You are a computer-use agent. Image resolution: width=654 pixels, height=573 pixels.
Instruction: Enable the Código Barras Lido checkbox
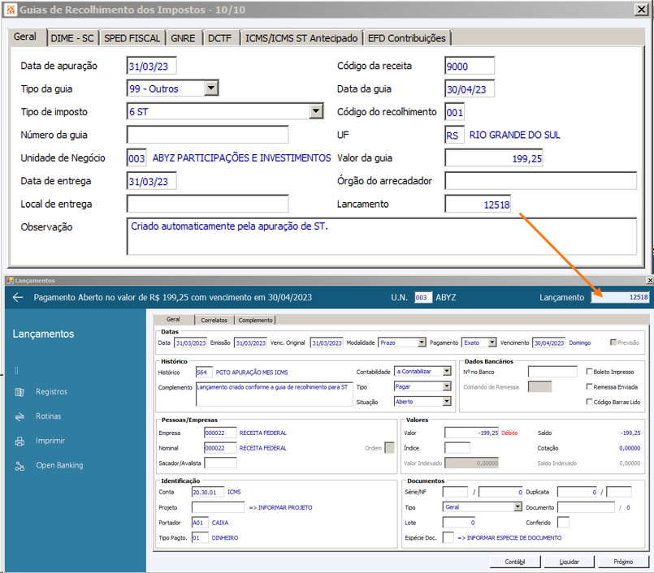pos(589,401)
